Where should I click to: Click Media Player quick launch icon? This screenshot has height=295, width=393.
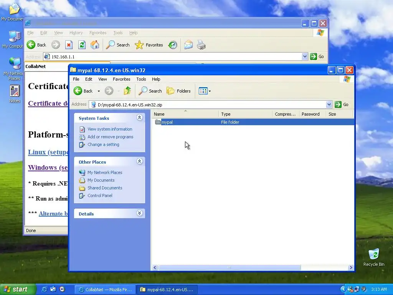[62, 289]
